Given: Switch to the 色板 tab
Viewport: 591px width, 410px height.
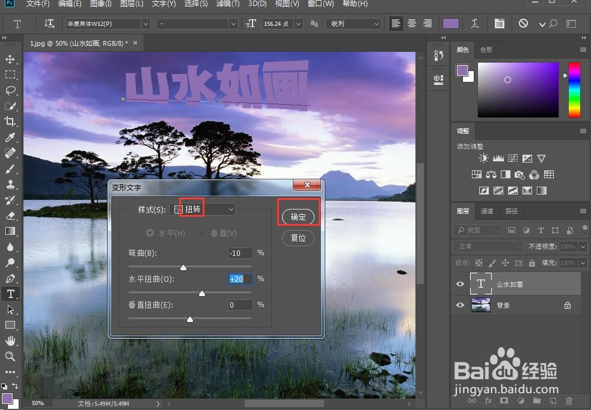Looking at the screenshot, I should tap(486, 49).
